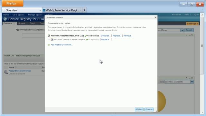Click the Account Creation Service row icon

[6, 72]
